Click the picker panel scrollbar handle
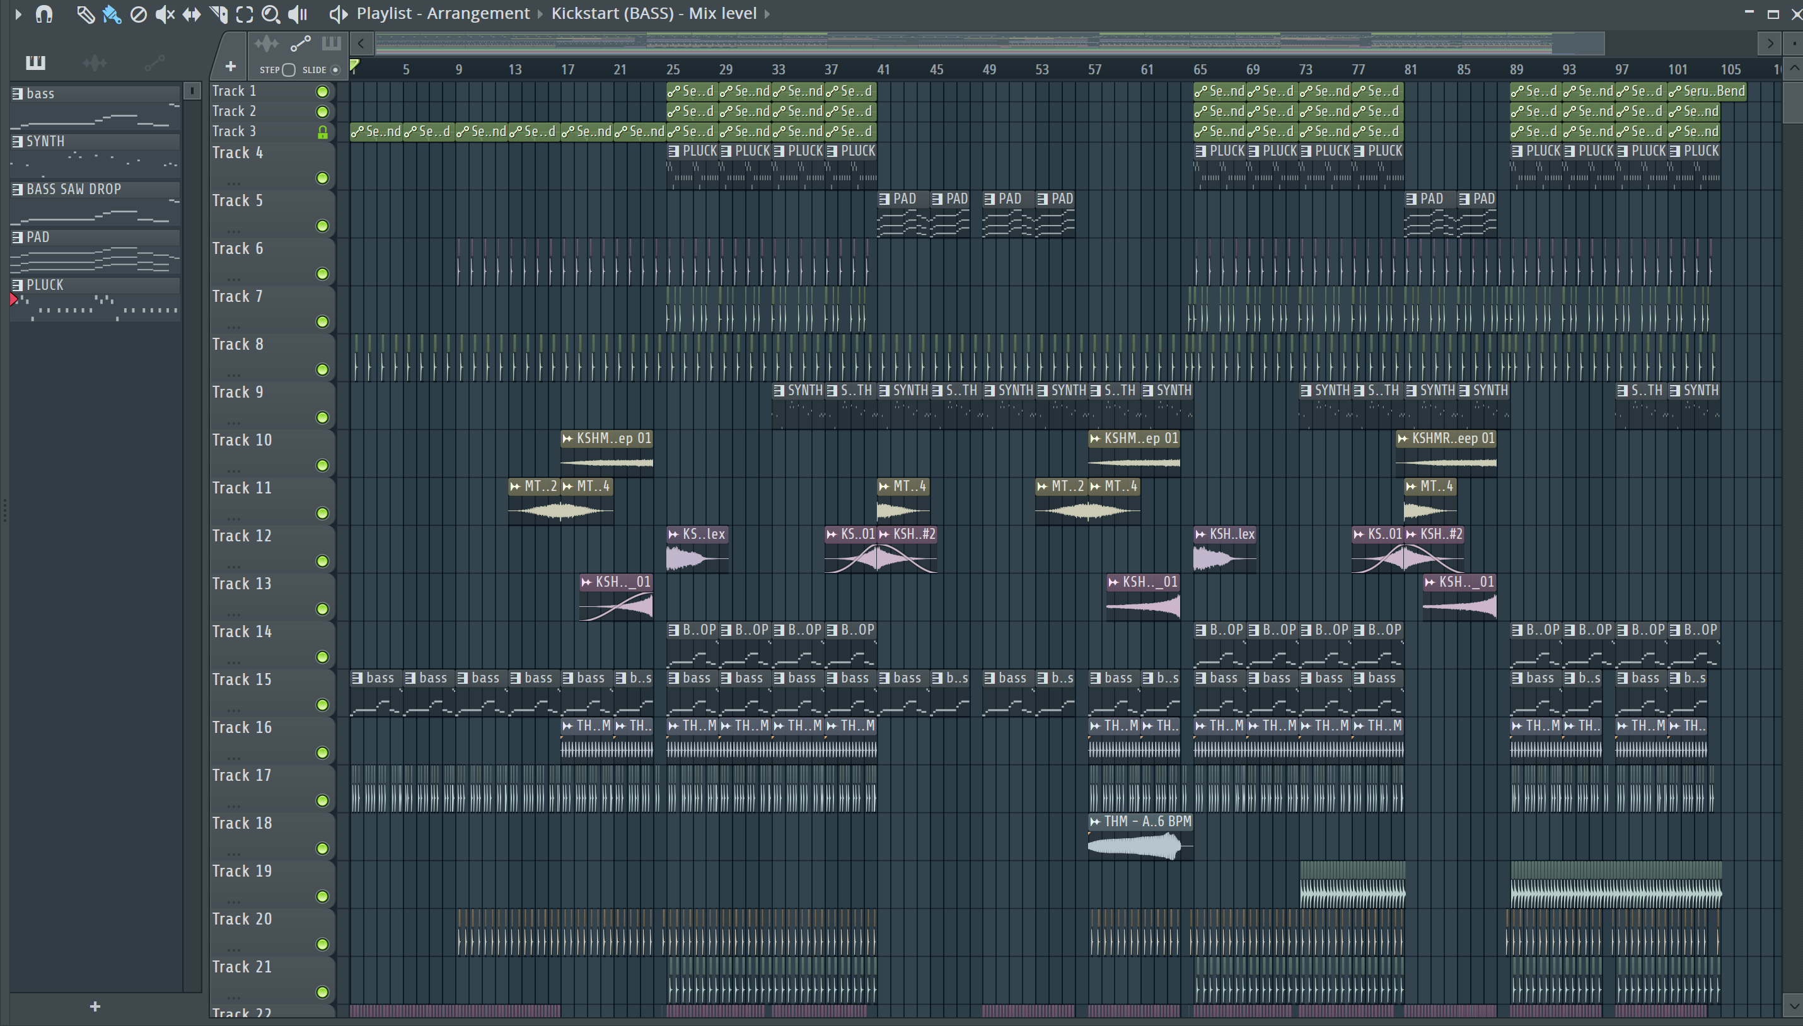The image size is (1803, 1026). pos(192,91)
